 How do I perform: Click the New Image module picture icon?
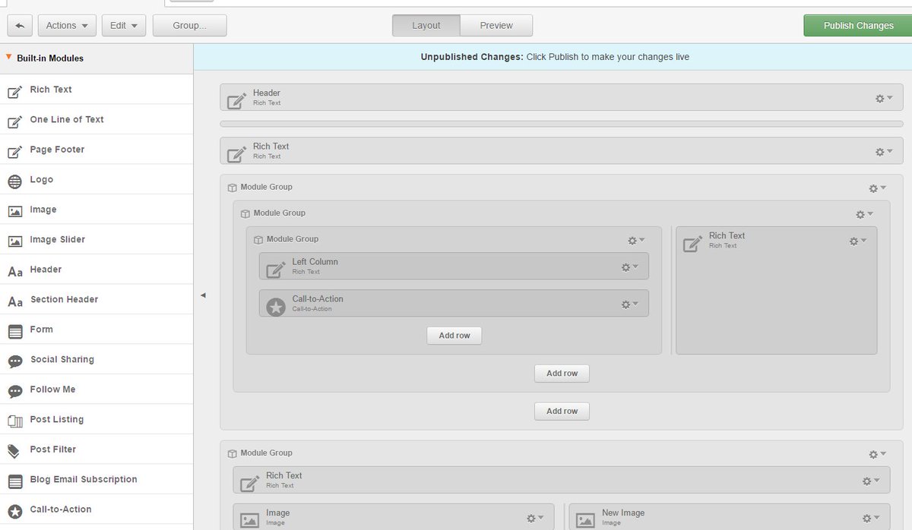585,520
